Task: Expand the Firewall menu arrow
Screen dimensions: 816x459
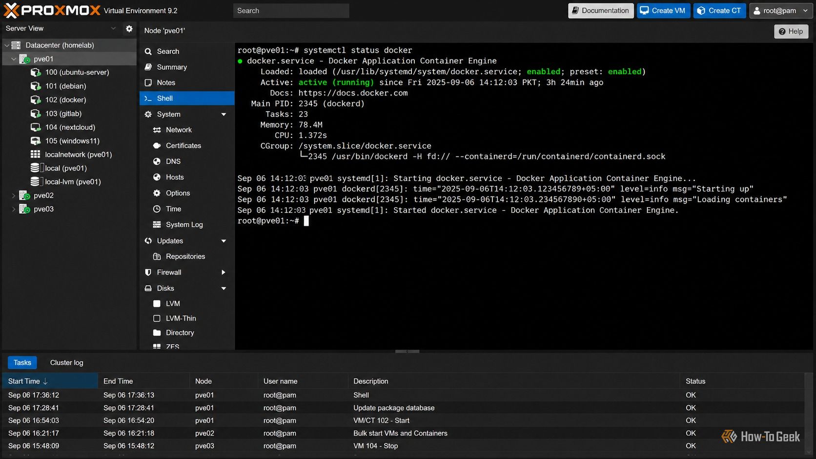Action: click(x=224, y=272)
